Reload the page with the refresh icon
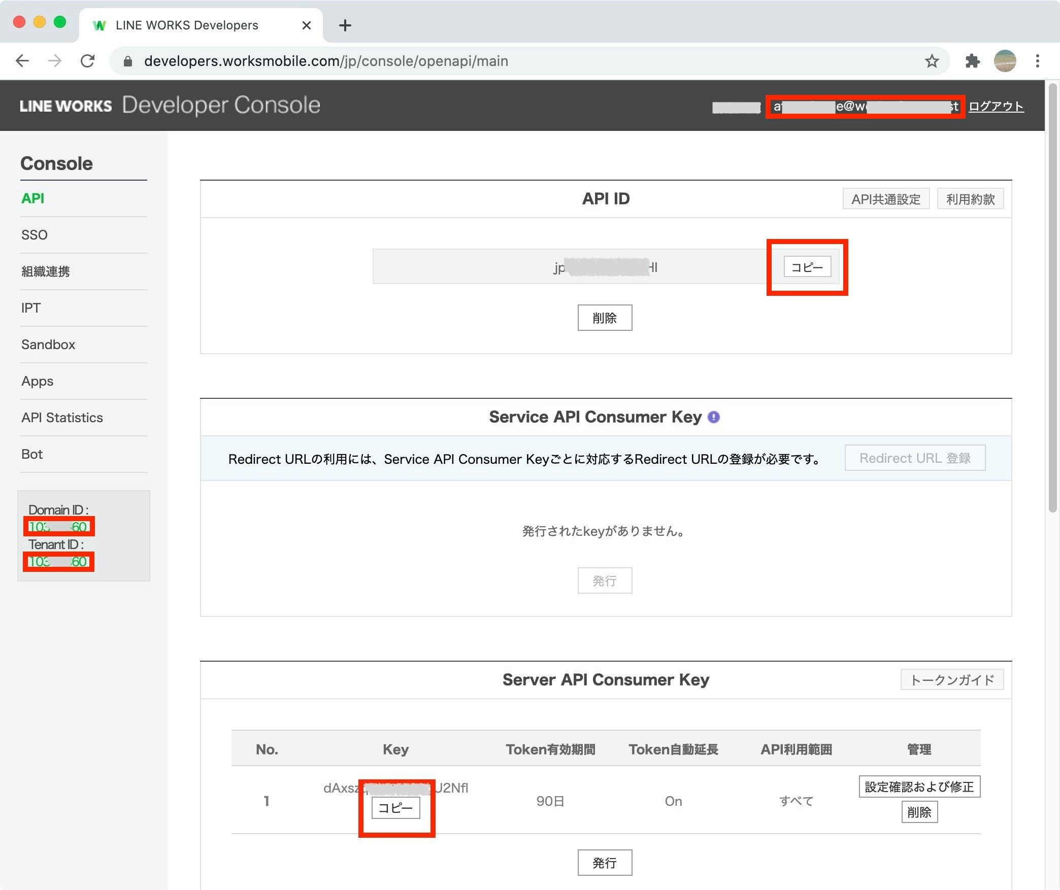The image size is (1060, 890). pos(87,61)
